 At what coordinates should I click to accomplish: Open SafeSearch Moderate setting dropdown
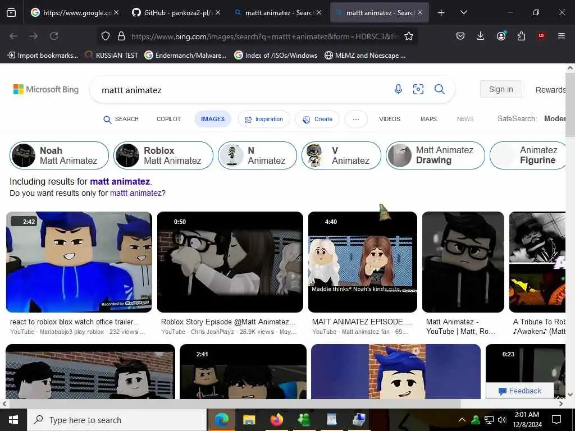click(x=532, y=119)
